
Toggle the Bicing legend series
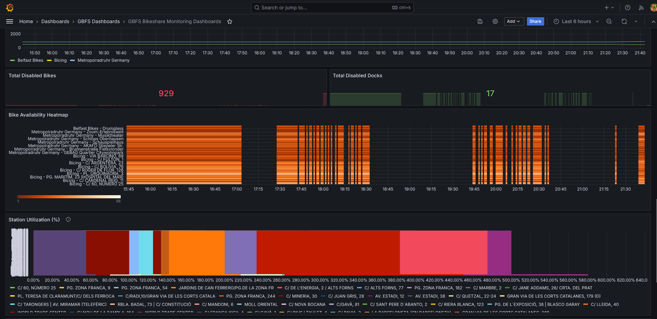pyautogui.click(x=60, y=60)
